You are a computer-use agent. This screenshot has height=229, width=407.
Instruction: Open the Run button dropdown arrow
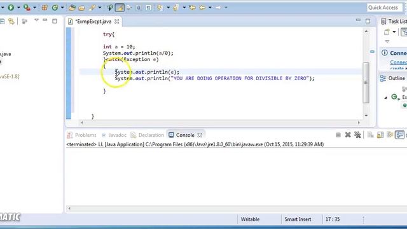[x=18, y=8]
